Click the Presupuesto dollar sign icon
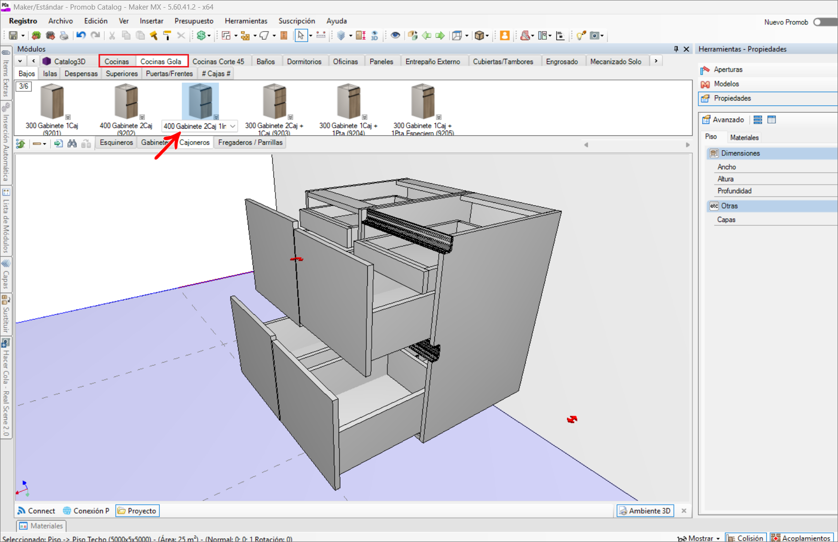Viewport: 838px width, 542px height. click(201, 35)
